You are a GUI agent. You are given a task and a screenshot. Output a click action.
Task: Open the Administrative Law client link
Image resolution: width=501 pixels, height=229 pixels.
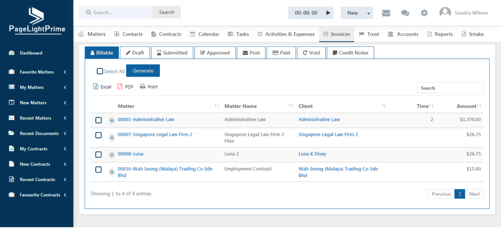319,119
